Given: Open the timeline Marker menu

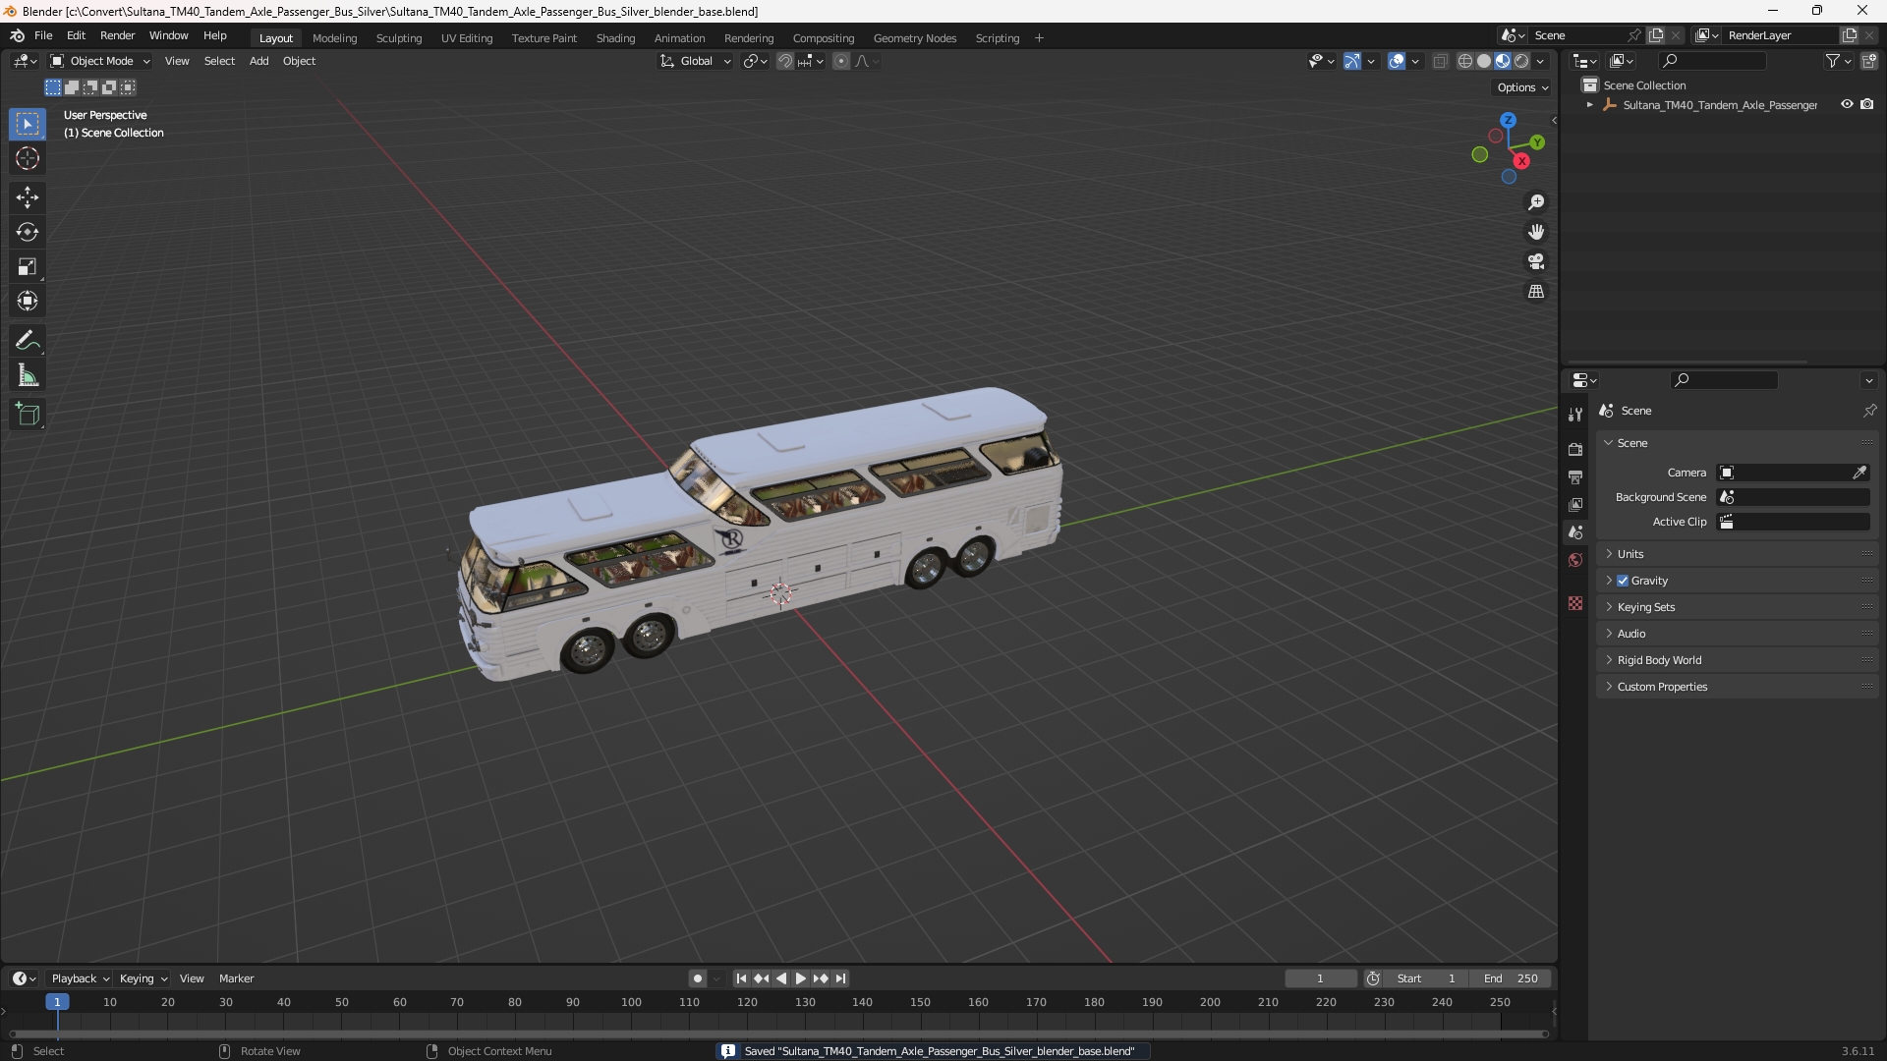Looking at the screenshot, I should click(236, 978).
